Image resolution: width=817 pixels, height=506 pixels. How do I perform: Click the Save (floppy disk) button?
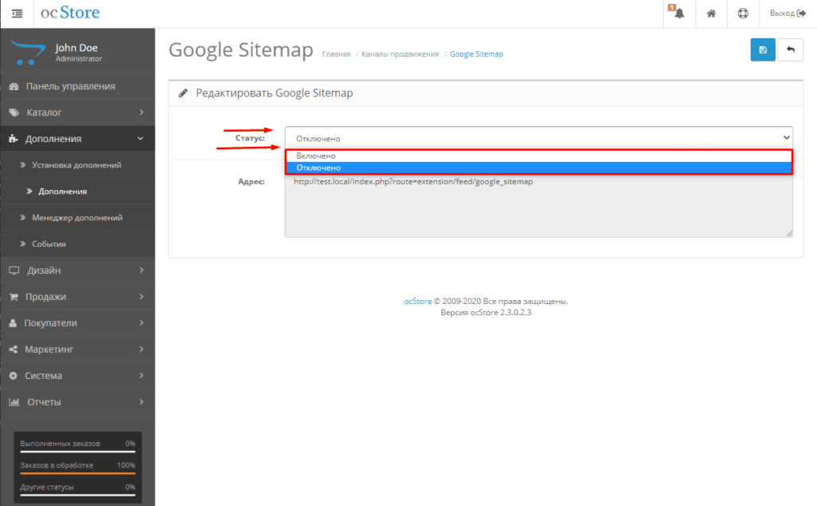pos(762,49)
